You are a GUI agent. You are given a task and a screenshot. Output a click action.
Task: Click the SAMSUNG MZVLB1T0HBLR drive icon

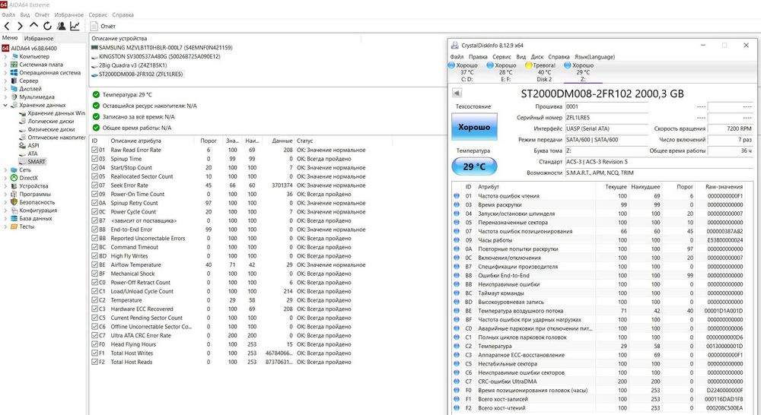94,48
